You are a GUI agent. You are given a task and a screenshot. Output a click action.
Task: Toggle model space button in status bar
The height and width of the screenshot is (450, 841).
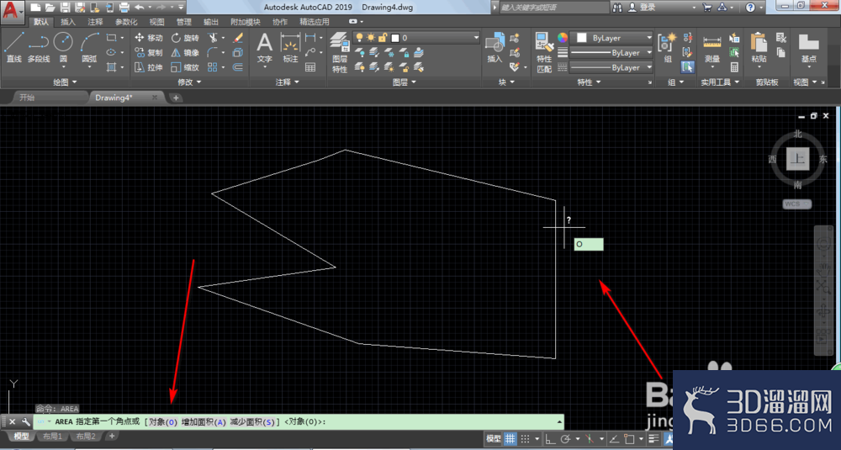click(493, 439)
